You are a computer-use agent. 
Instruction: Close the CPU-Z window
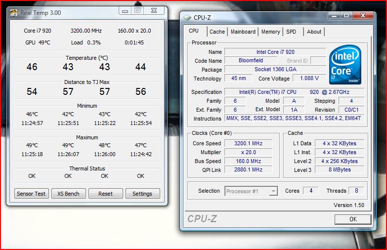(363, 16)
